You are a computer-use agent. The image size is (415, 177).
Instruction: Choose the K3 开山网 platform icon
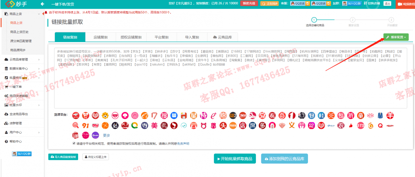[125, 125]
